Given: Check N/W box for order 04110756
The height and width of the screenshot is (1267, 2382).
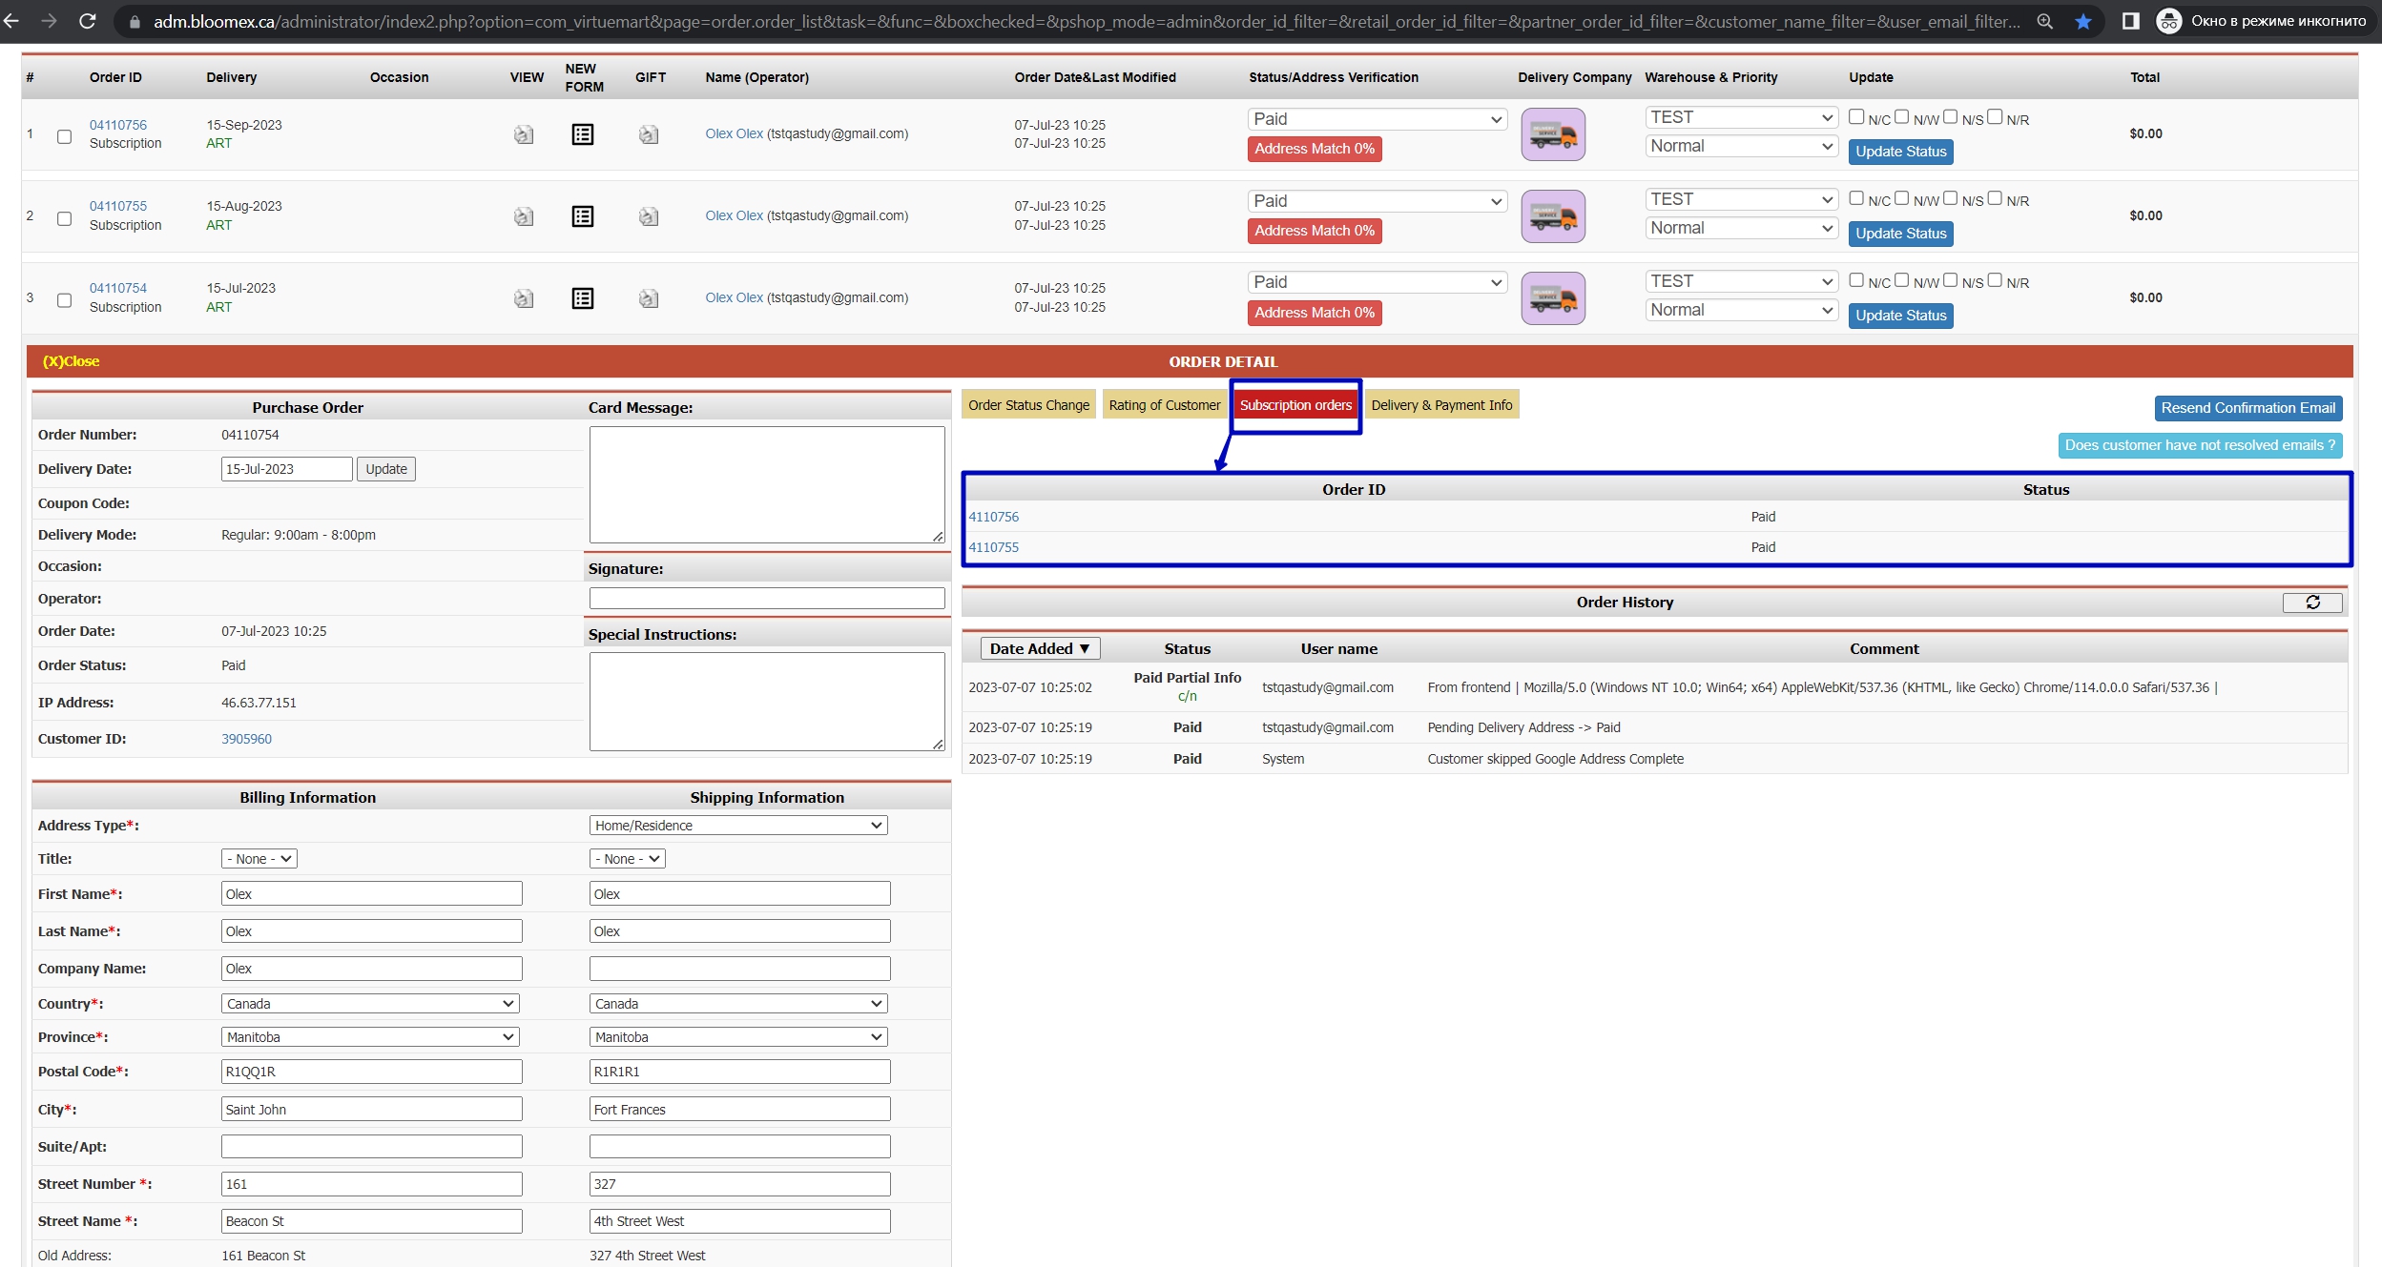Looking at the screenshot, I should (x=1901, y=116).
